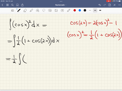Tap the three-dot multitasking handle at top
Image resolution: width=122 pixels, height=91 pixels.
tap(61, 1)
